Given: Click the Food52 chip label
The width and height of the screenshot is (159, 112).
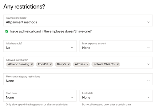Looking at the screenshot, I should [43, 64].
